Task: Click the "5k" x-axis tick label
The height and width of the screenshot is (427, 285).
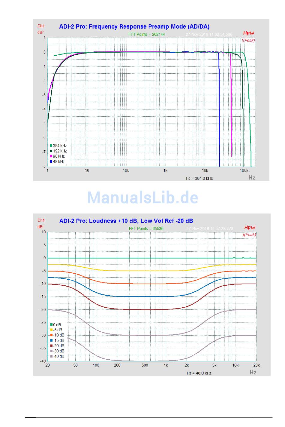Action: click(214, 365)
